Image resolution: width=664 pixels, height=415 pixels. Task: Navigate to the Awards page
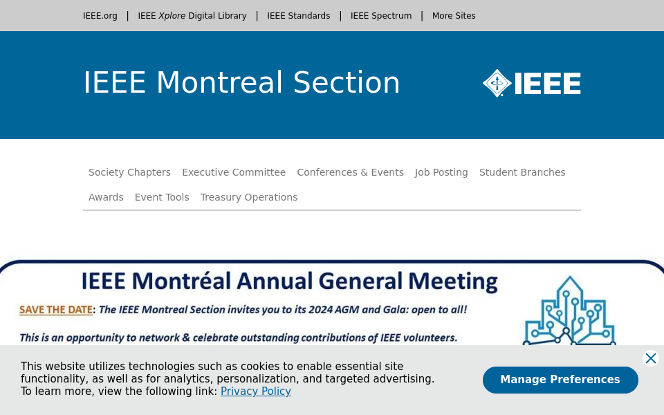(x=106, y=197)
